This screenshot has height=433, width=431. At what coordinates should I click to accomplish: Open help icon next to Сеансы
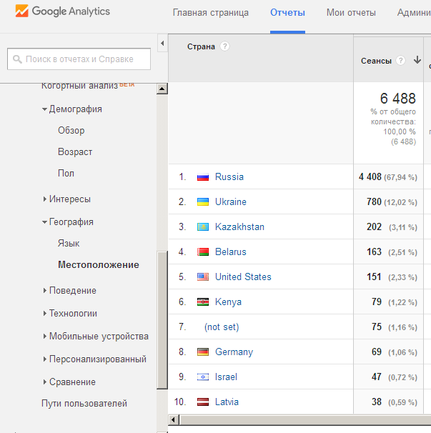(x=400, y=60)
